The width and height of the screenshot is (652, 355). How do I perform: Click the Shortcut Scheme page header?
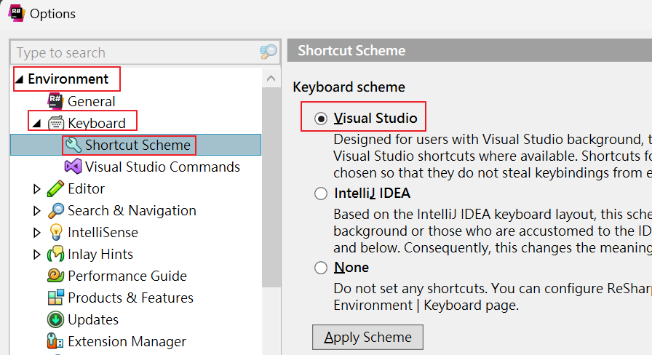click(351, 50)
